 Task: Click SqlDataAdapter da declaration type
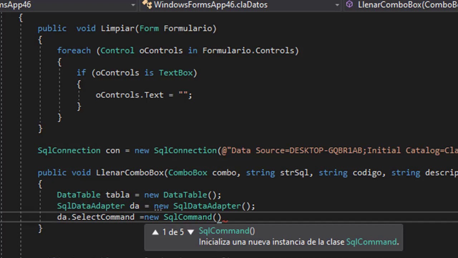pos(91,206)
